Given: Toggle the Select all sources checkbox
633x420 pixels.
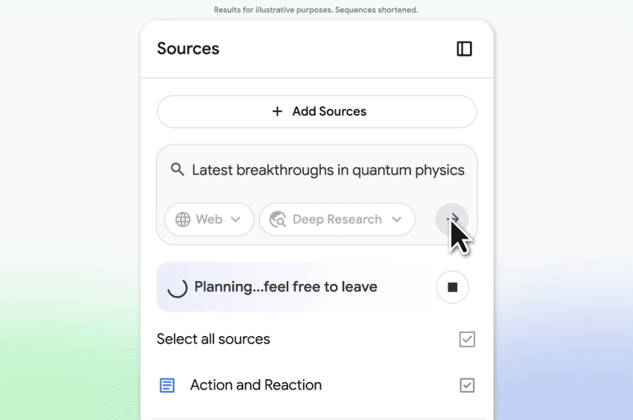Looking at the screenshot, I should tap(467, 339).
